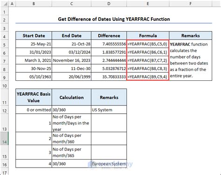This screenshot has width=221, height=175.
Task: Select cell with 'March 3, 2021'
Action: [x=34, y=60]
